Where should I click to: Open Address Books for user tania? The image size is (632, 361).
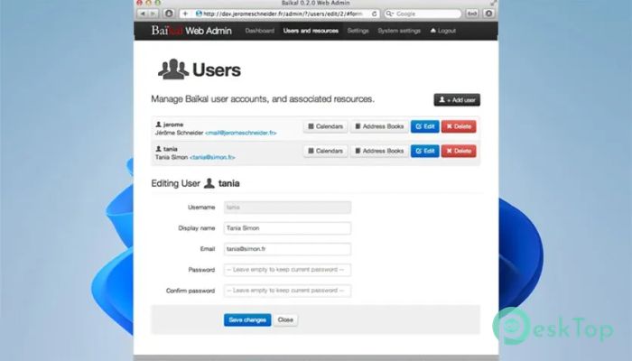pos(379,151)
